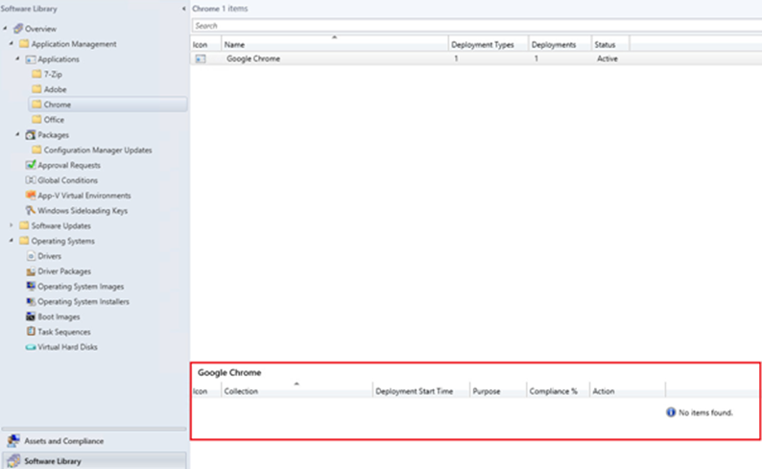Click the Approval Requests checkmark icon

click(31, 165)
